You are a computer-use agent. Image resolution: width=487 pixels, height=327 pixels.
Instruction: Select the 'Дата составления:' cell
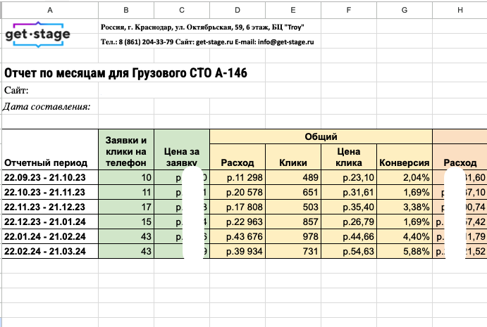click(x=50, y=106)
